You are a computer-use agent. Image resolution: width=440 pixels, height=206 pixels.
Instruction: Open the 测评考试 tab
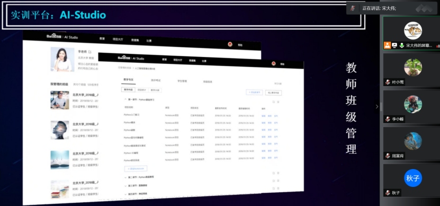[156, 80]
